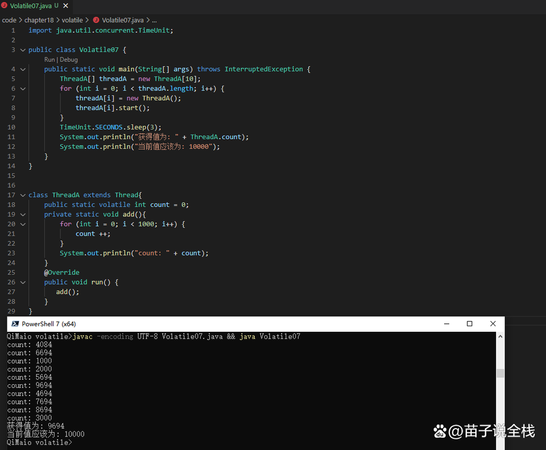
Task: Collapse the Volatile07 class using the fold arrow
Action: [x=22, y=49]
